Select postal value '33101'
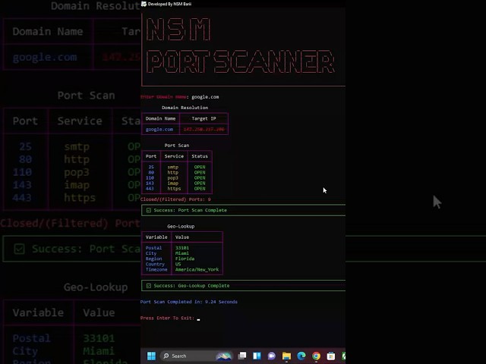Image resolution: width=486 pixels, height=364 pixels. coord(182,248)
